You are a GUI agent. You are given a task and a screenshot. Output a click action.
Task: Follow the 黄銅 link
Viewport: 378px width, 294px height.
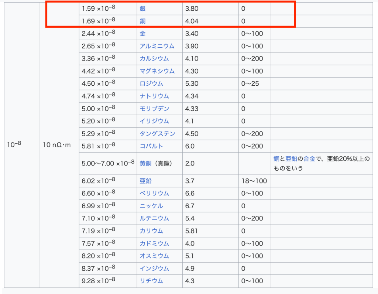coord(145,164)
